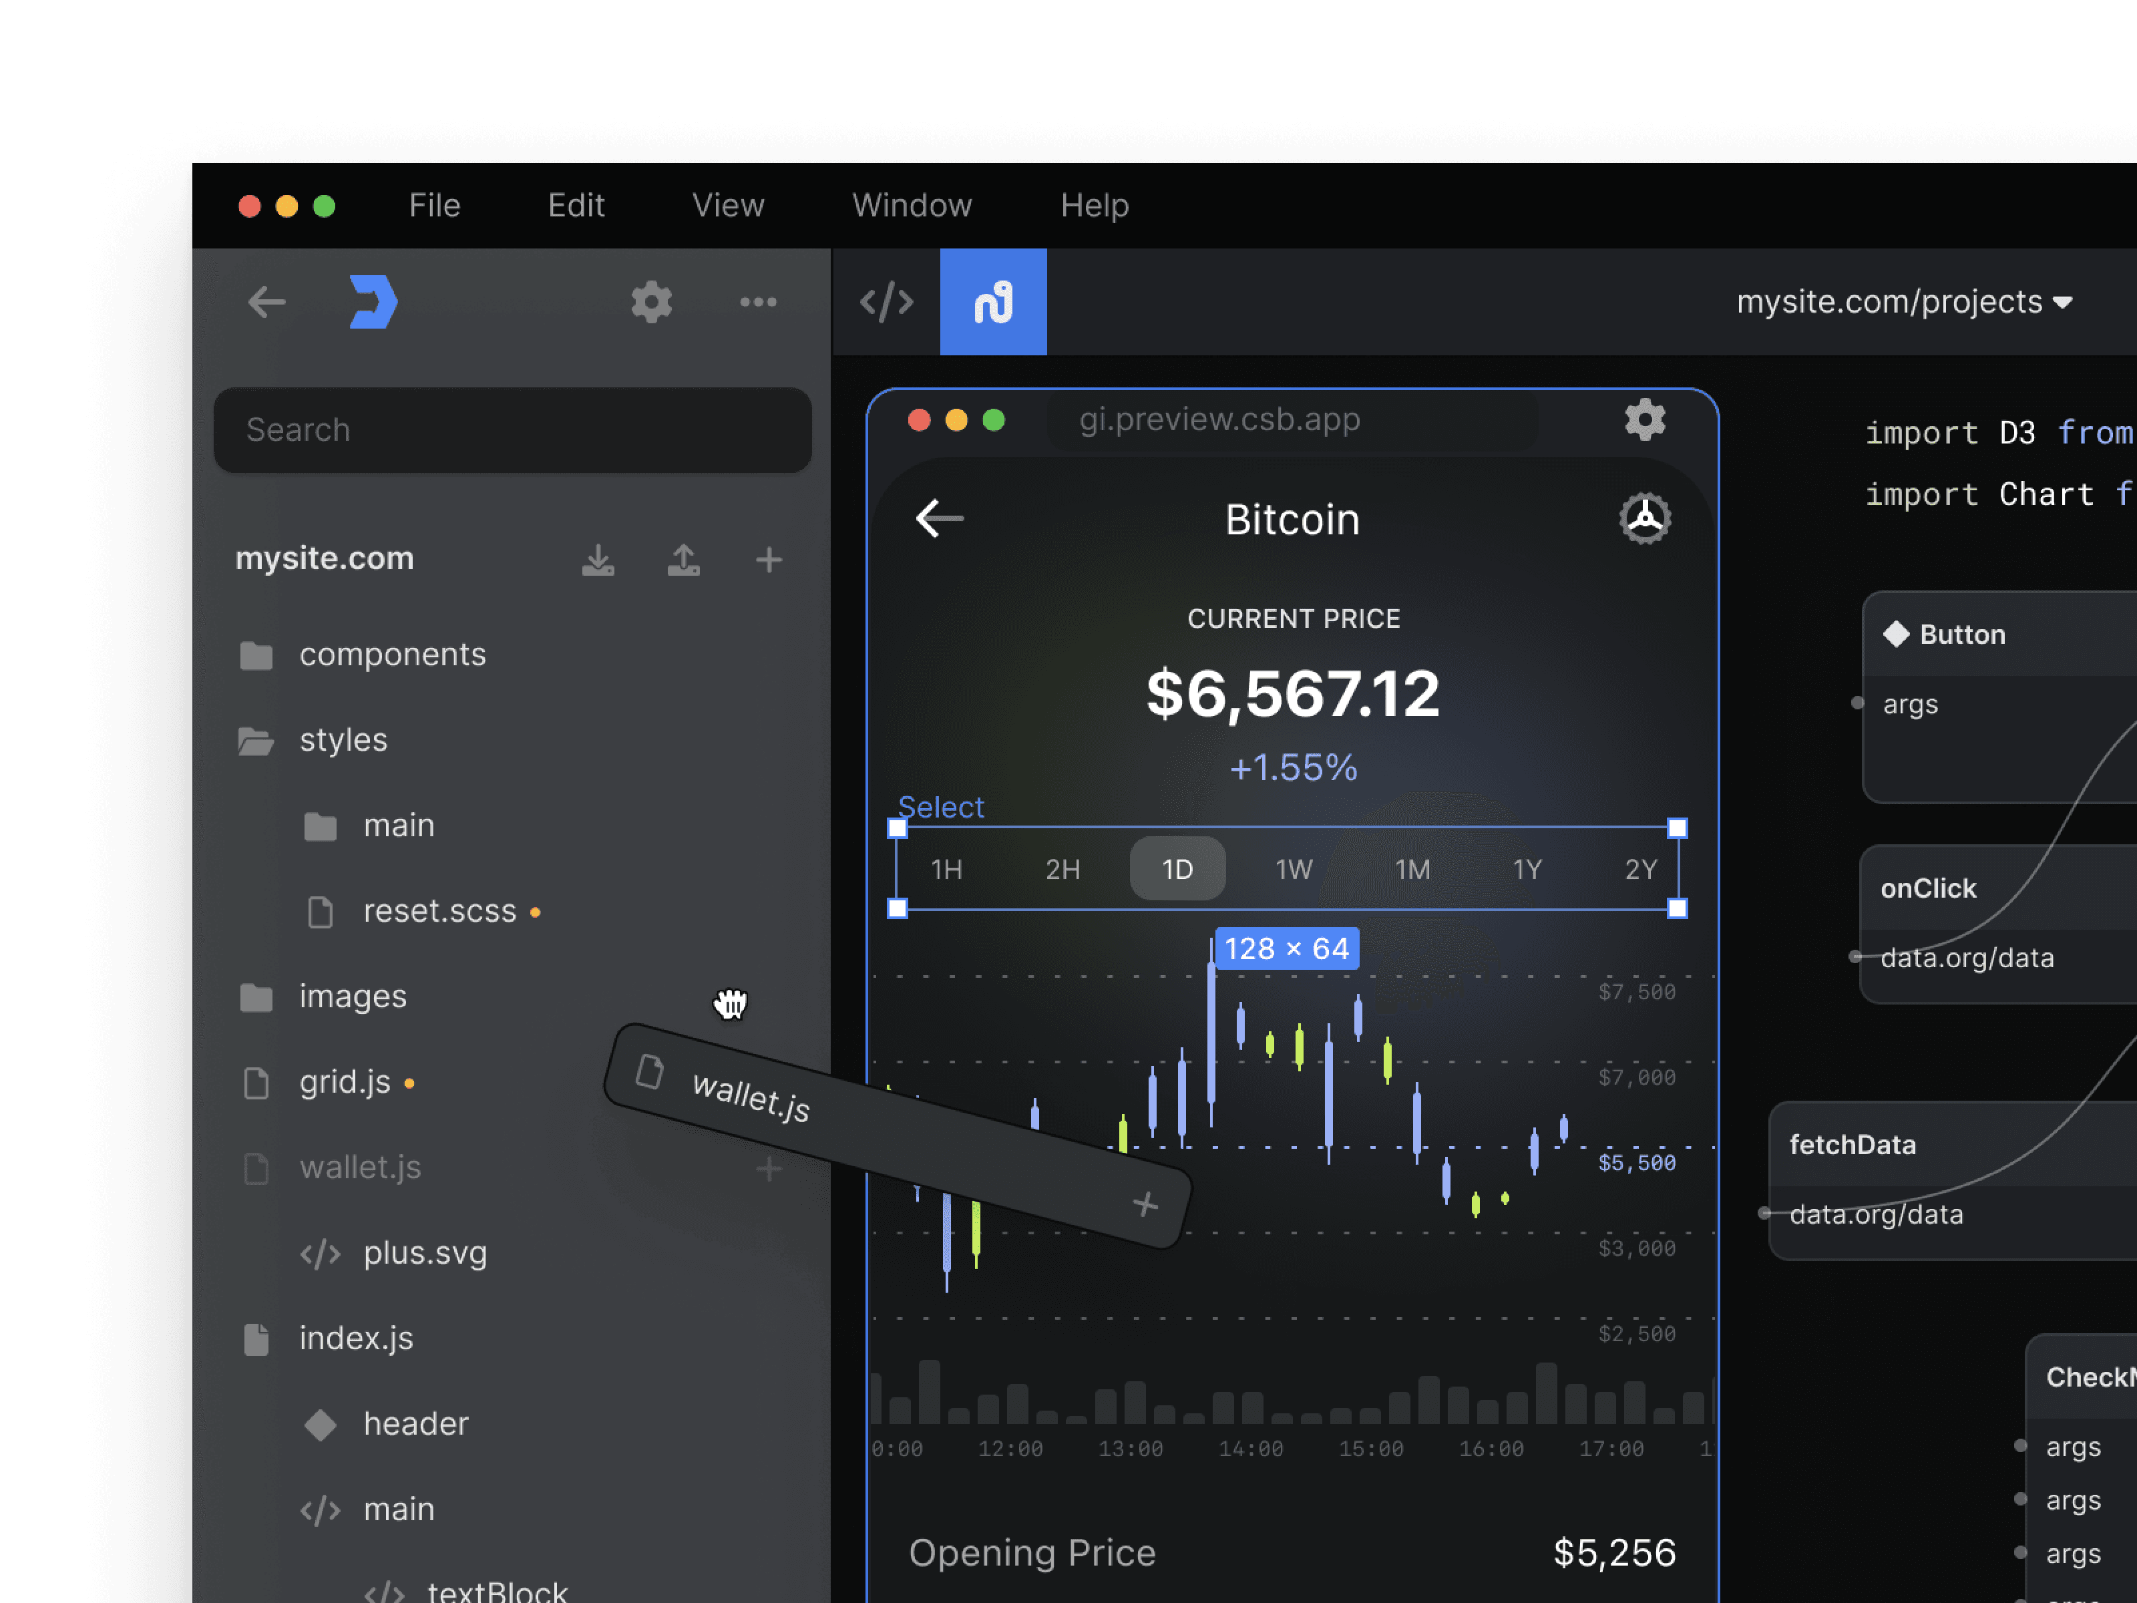
Task: Choose the 1Y time range option
Action: [1527, 870]
